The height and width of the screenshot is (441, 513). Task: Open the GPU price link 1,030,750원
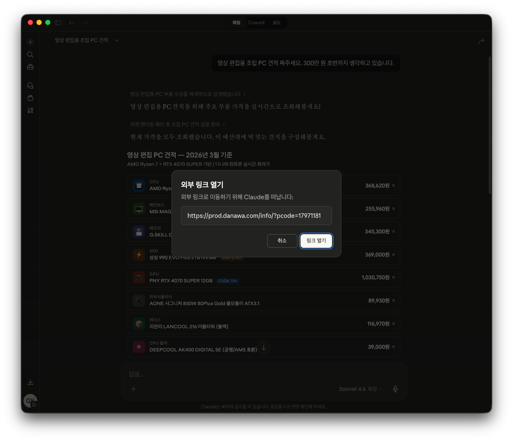pos(378,277)
